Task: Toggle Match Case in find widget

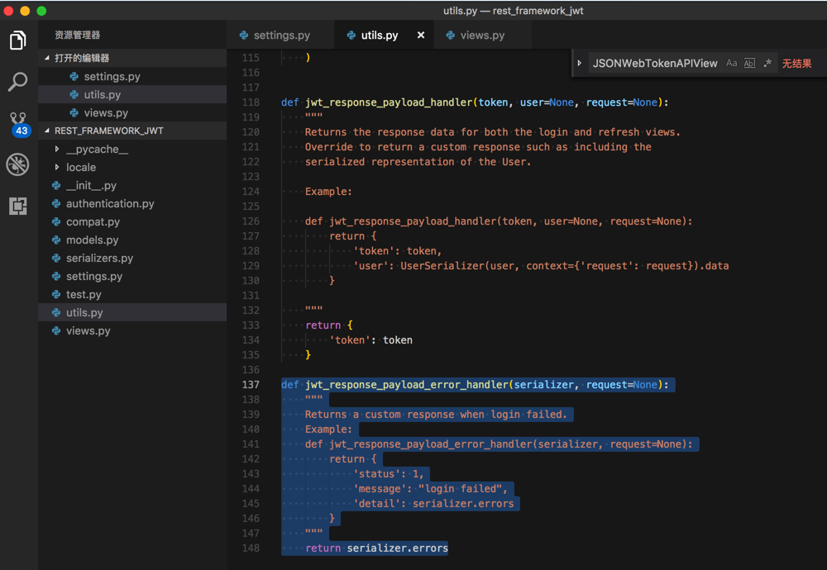Action: point(732,64)
